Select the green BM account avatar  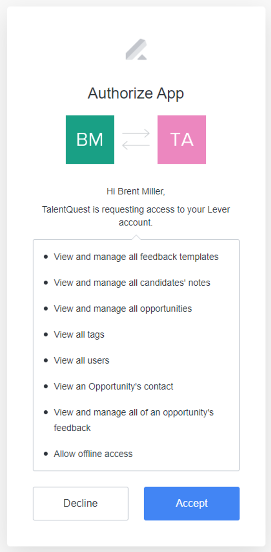90,139
